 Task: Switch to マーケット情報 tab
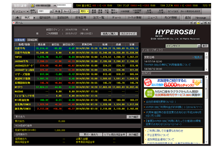pos(135,18)
